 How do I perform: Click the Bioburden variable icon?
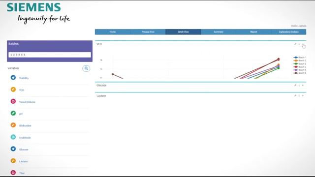(13, 125)
